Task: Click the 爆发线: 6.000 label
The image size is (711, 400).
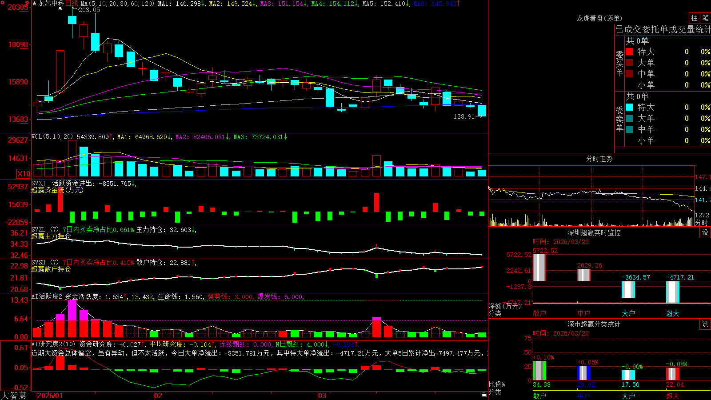Action: [280, 297]
